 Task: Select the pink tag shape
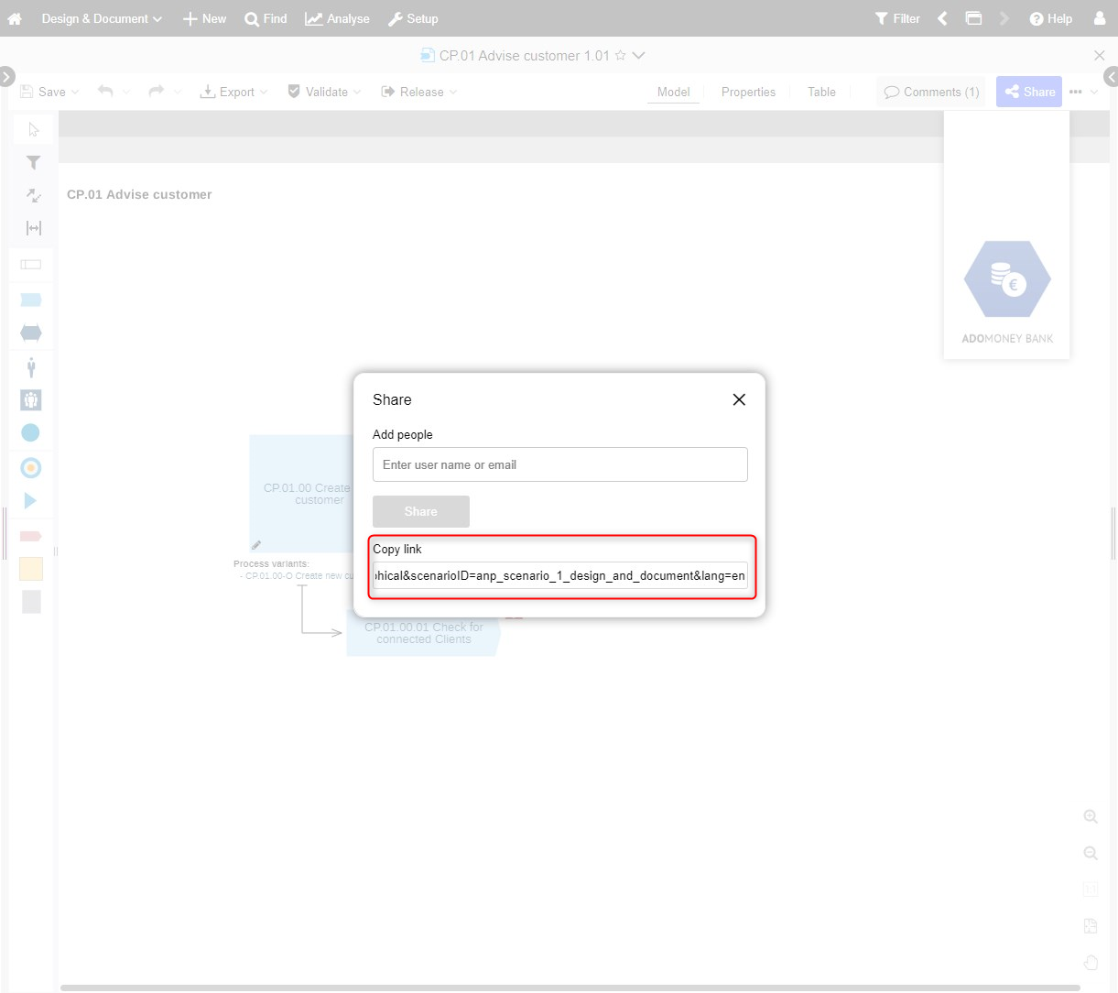tap(31, 536)
